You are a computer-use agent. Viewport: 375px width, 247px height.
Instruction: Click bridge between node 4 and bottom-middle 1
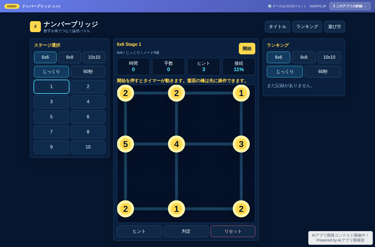coord(177,176)
